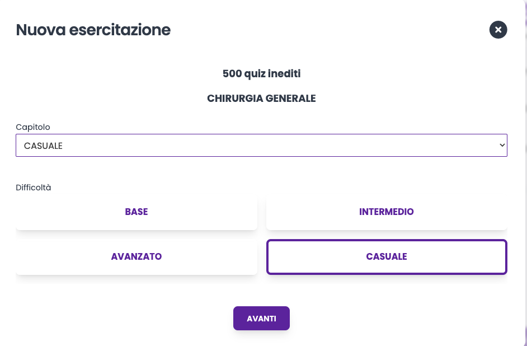Click the word esercitazione in the dialog title
Image resolution: width=527 pixels, height=346 pixels.
pos(120,30)
